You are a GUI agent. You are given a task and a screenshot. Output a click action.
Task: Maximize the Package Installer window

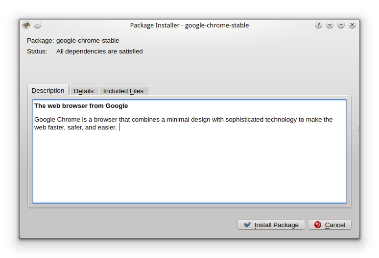tap(341, 25)
